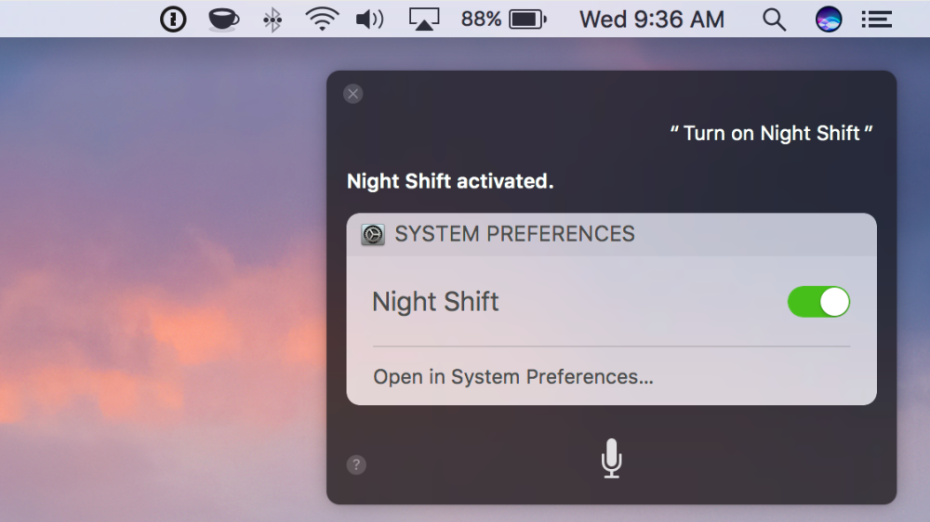Image resolution: width=930 pixels, height=522 pixels.
Task: Click the System Preferences gear icon
Action: 373,235
